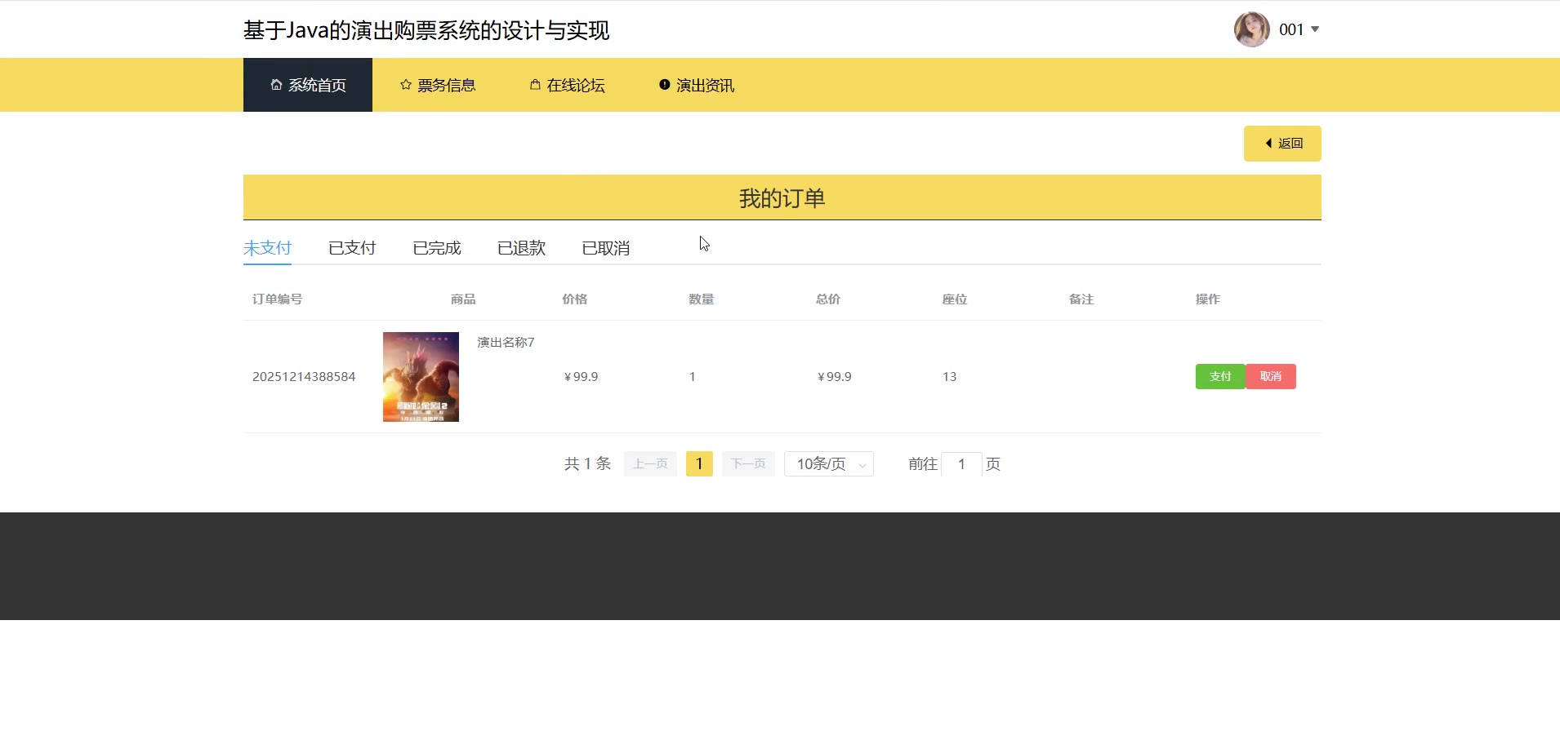Screen dimensions: 1560x749
Task: Click the seat number 13 cell
Action: [949, 377]
